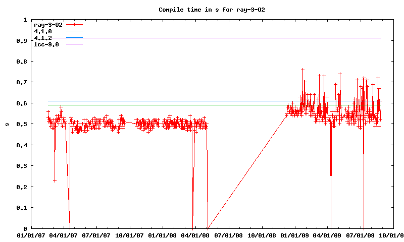This screenshot has width=404, height=242.
Task: Select the 0.5 value on the y-axis
Action: tap(21, 124)
